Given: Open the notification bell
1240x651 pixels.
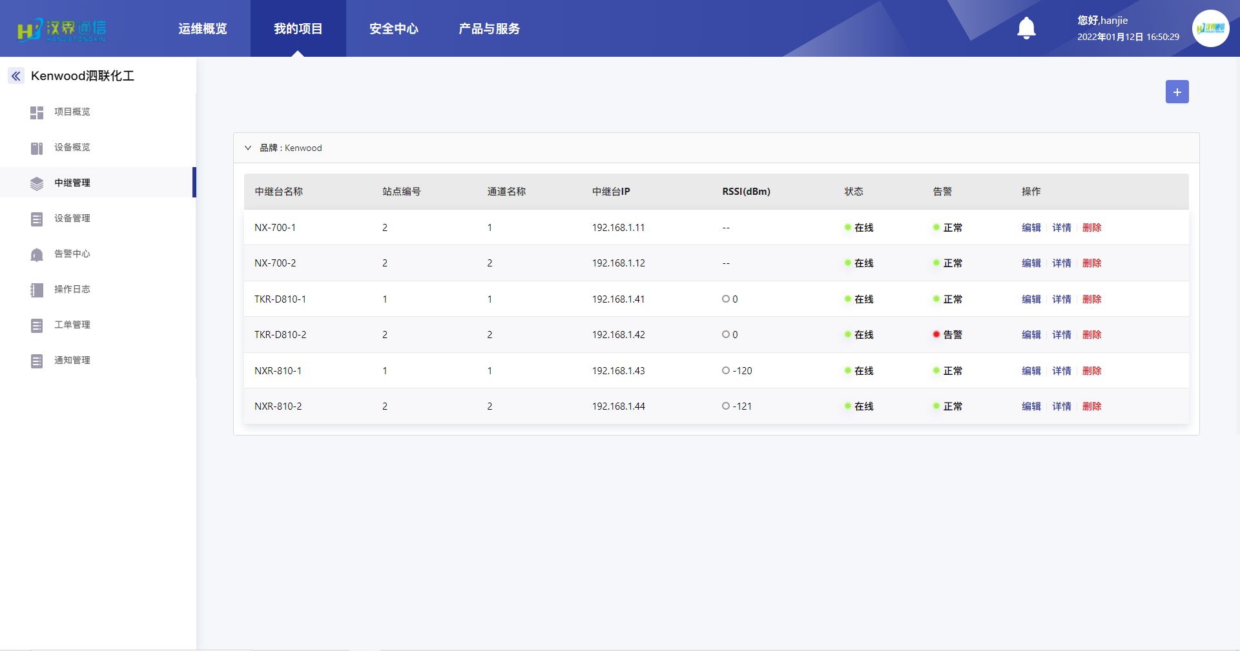Looking at the screenshot, I should pos(1026,28).
